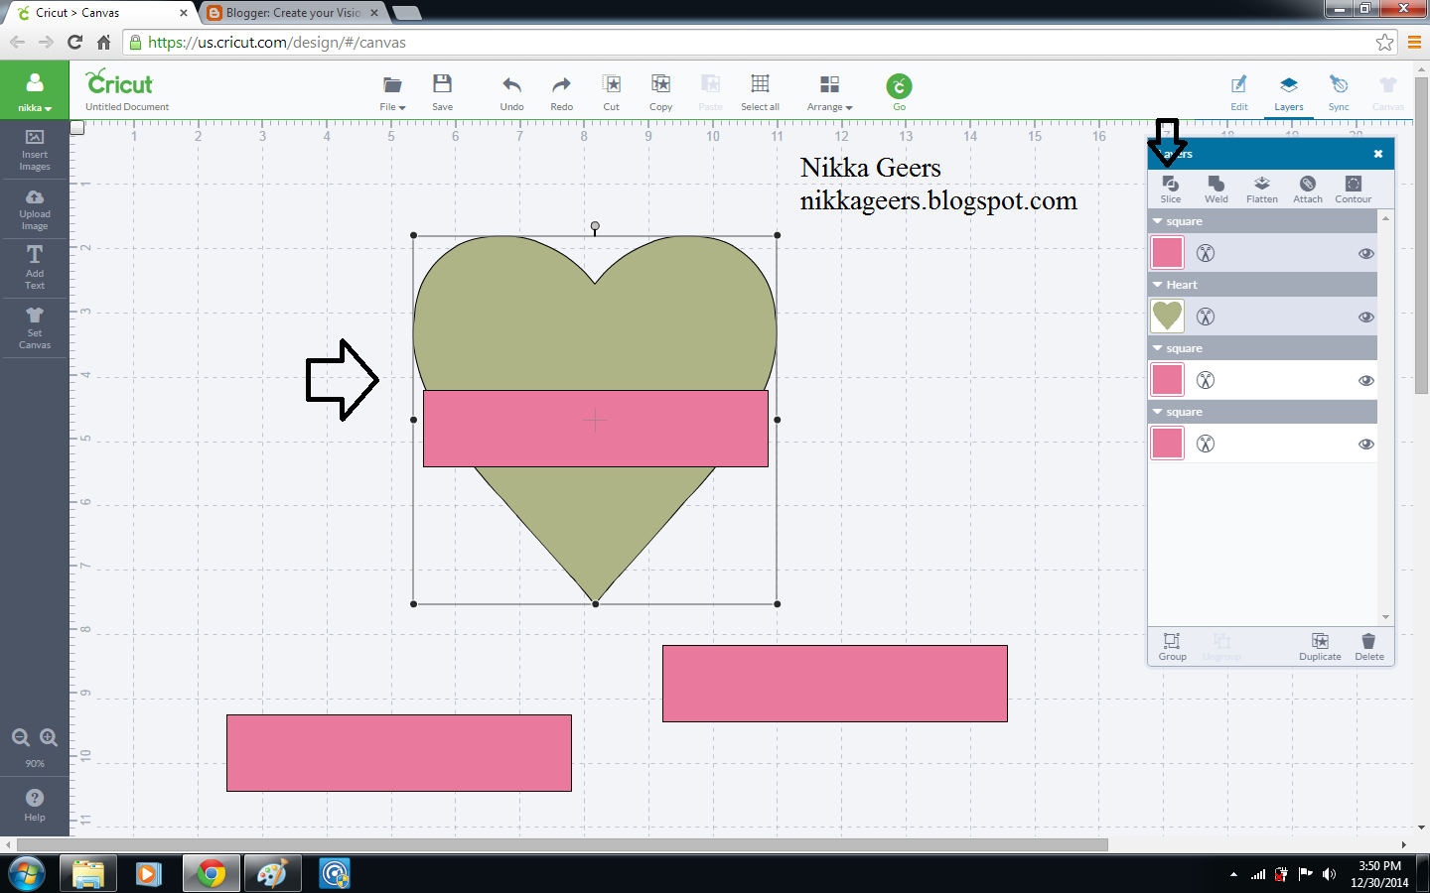
Task: Open the Insert Images panel
Action: [34, 151]
